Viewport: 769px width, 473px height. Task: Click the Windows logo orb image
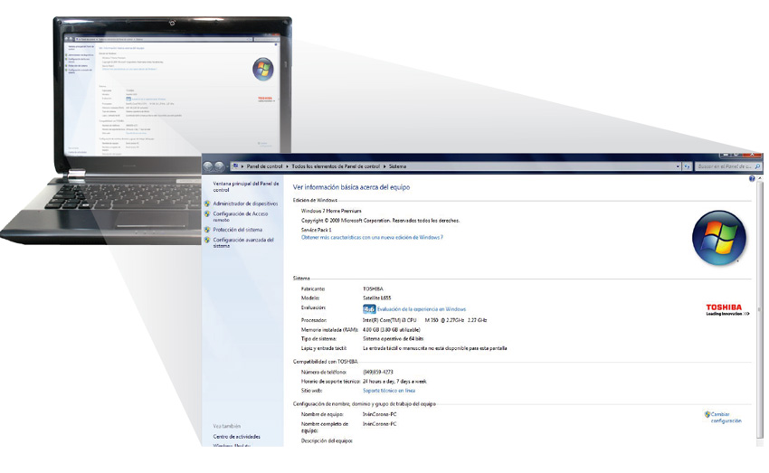pyautogui.click(x=719, y=238)
